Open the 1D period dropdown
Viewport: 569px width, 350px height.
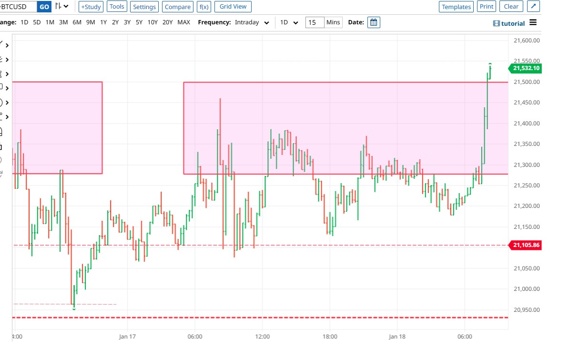pos(289,22)
